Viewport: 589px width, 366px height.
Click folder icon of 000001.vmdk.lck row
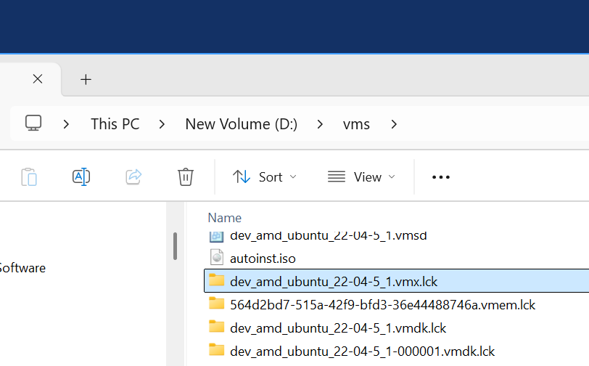click(216, 349)
